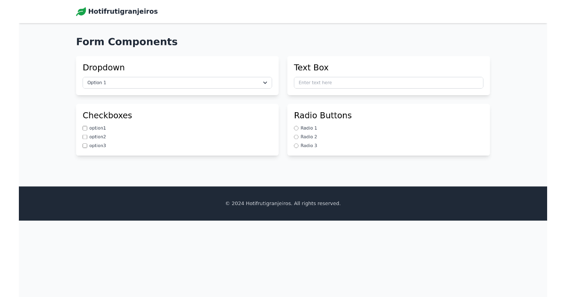Screen dimensions: 566x297
Task: Enable the option2 checkbox
Action: coord(85,137)
